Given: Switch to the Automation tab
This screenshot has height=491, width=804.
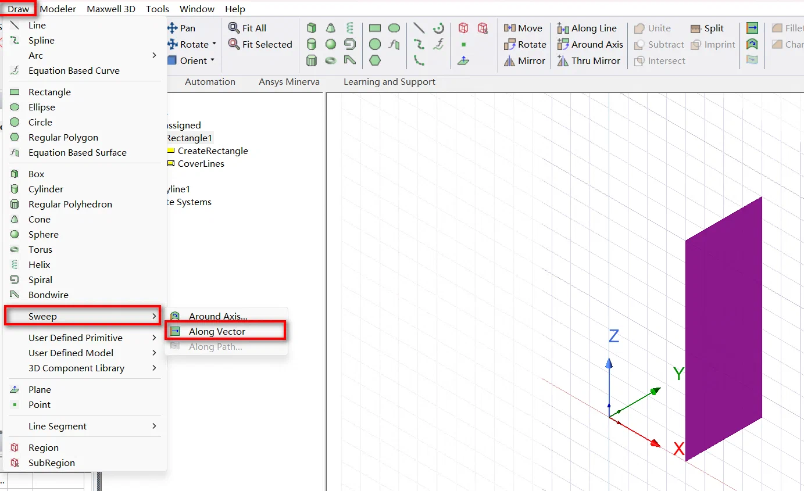Looking at the screenshot, I should [210, 82].
